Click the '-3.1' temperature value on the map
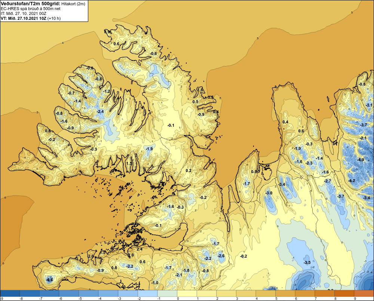This screenshot has height=301, width=374. 369,105
